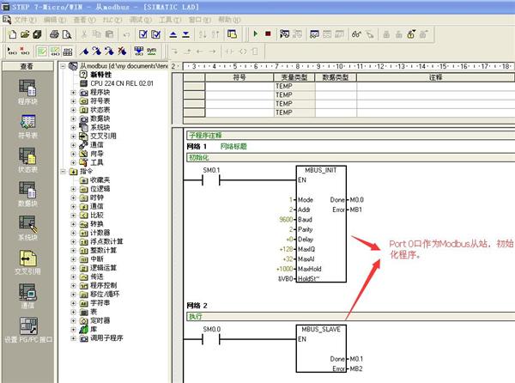Open 设置 PG/PC 接口 in view bar
515x383 pixels.
tap(28, 330)
